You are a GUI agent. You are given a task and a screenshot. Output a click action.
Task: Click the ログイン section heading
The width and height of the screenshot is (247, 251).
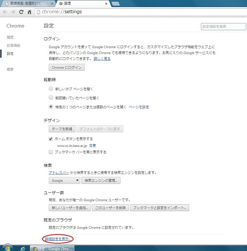click(x=52, y=39)
